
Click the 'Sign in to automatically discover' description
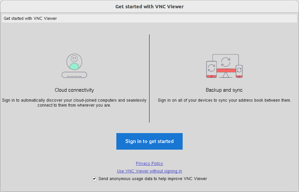74,103
